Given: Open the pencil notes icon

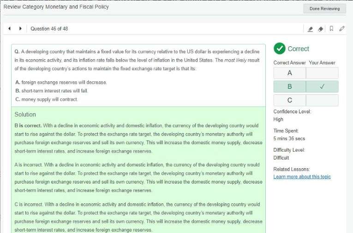Looking at the screenshot, I should (x=341, y=29).
